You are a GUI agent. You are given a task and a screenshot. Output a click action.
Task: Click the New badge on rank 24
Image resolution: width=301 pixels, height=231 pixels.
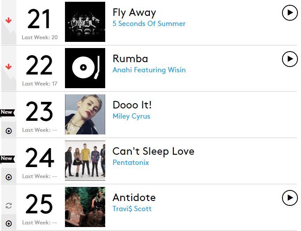point(7,158)
